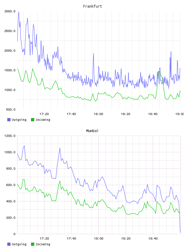This screenshot has height=249, width=185.
Task: Click Frankfurt incoming spike just after 18:40
Action: pyautogui.click(x=159, y=71)
